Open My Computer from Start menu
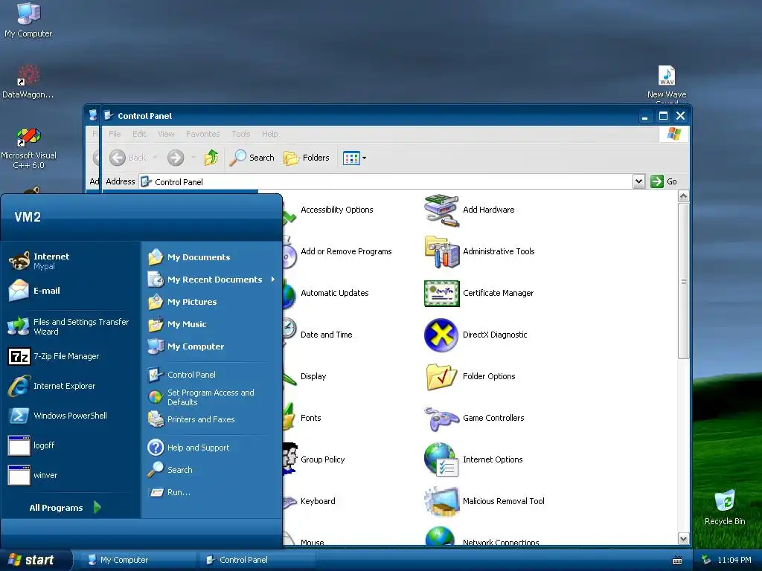The image size is (762, 571). [x=186, y=346]
